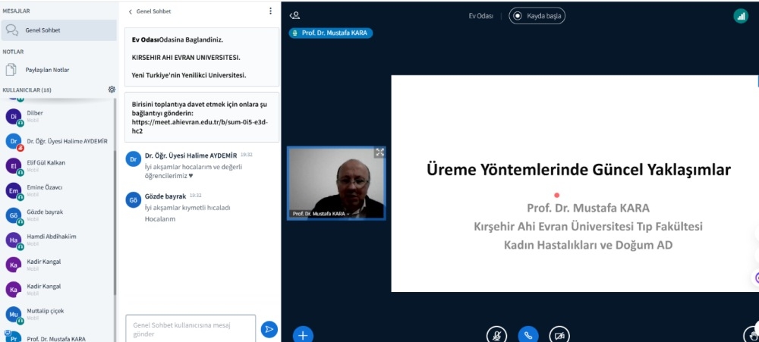Image resolution: width=759 pixels, height=342 pixels.
Task: Click the user list vertical scrollbar
Action: (x=115, y=197)
